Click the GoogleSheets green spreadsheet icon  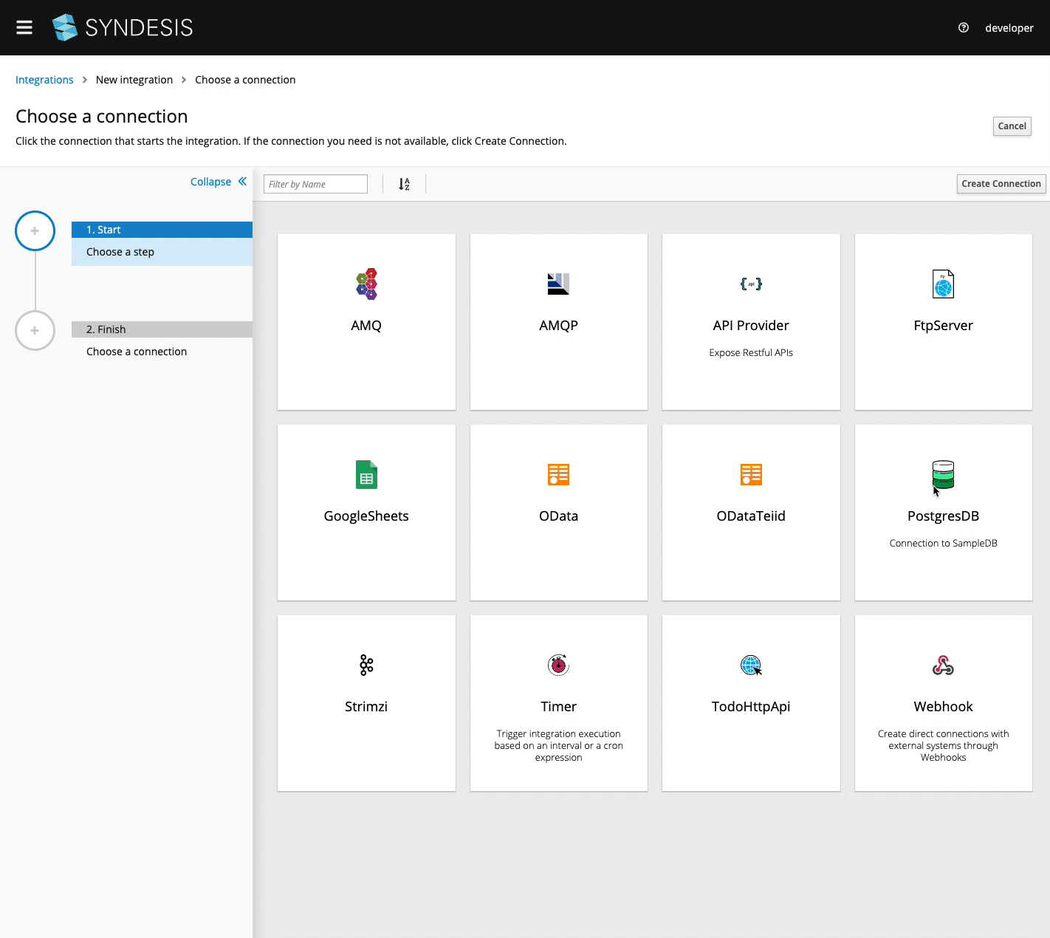pos(366,475)
